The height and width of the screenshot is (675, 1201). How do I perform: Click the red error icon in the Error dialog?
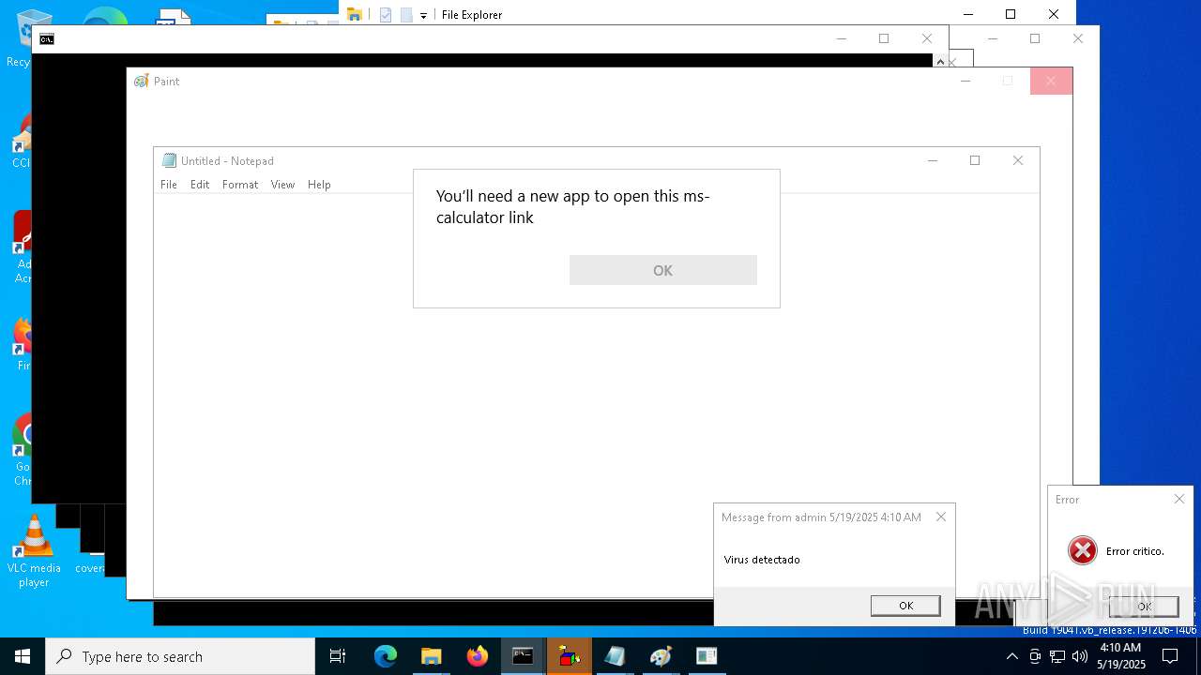pyautogui.click(x=1083, y=550)
